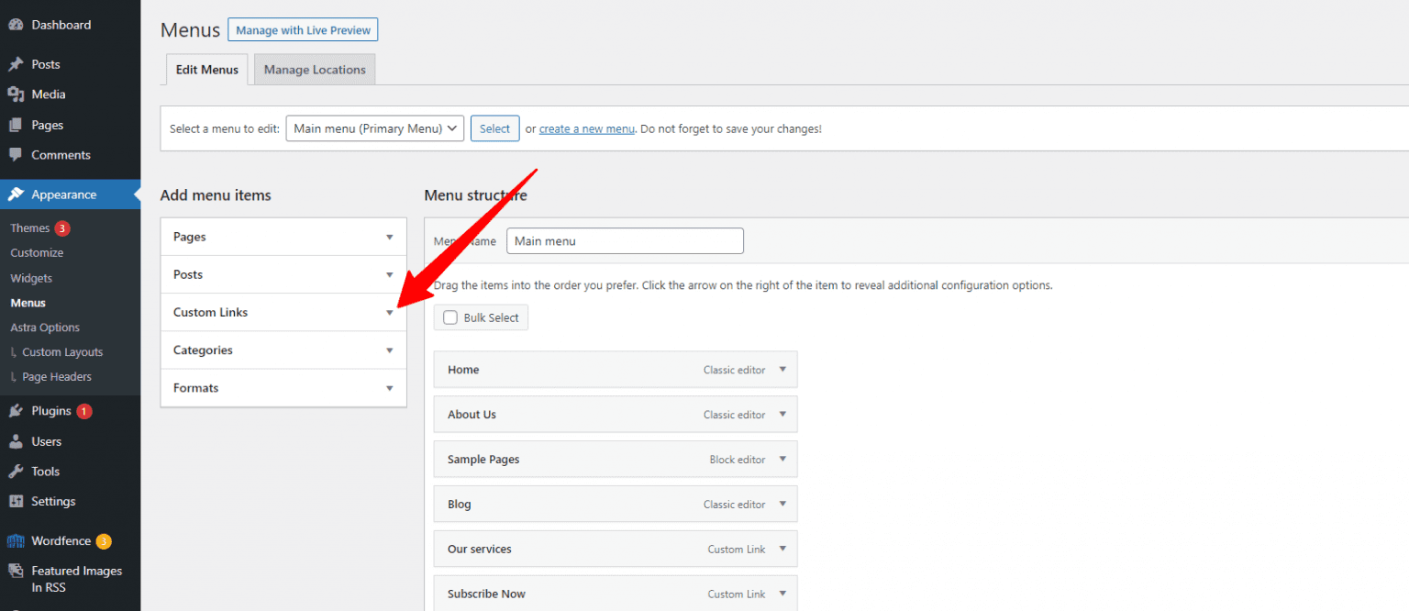Image resolution: width=1409 pixels, height=611 pixels.
Task: Enable the Bulk Select checkbox
Action: [450, 317]
